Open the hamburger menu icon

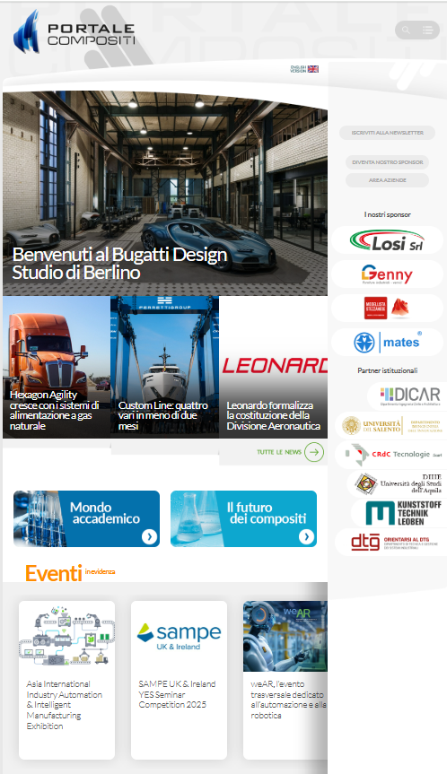428,30
